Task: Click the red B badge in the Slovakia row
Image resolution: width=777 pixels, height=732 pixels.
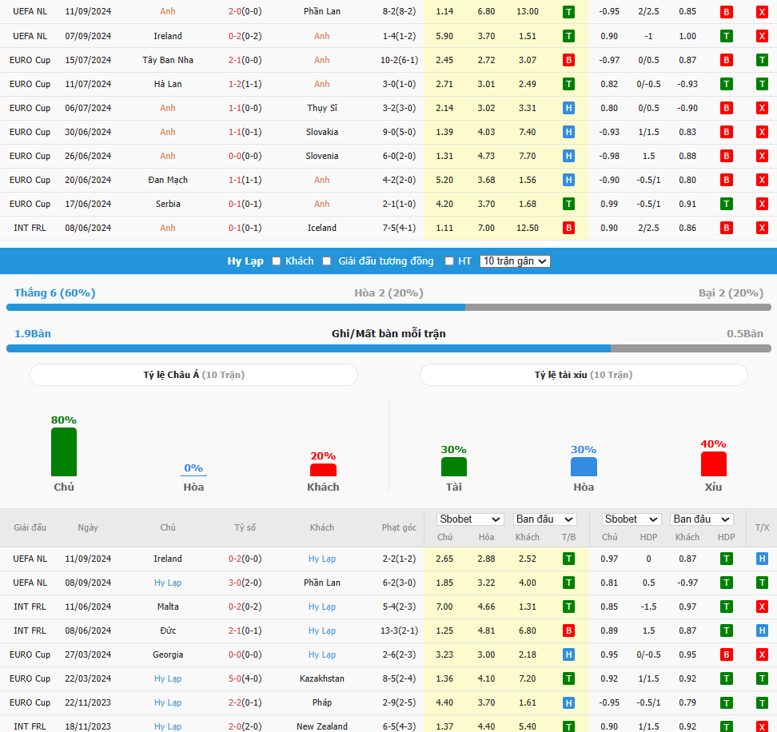Action: click(727, 132)
